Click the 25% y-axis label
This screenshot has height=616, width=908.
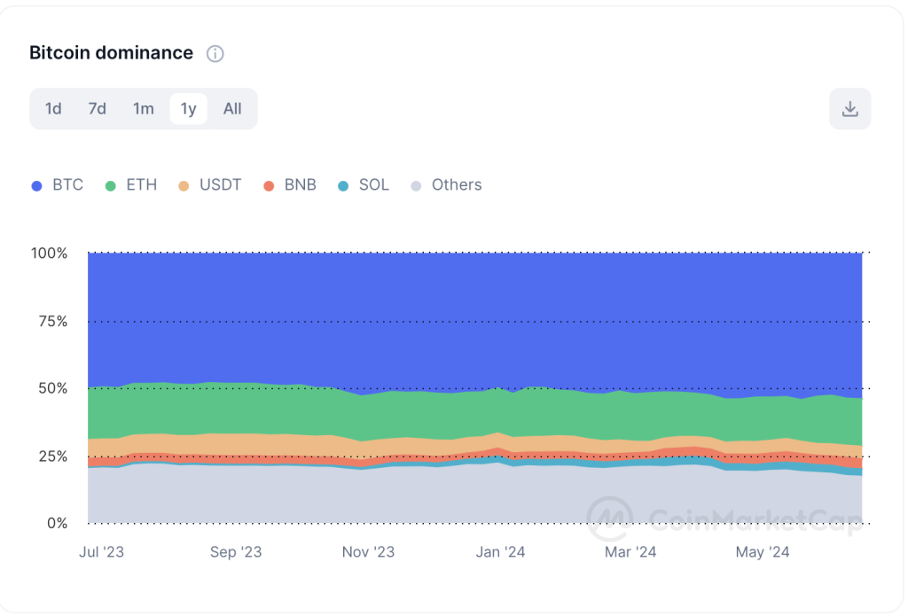53,456
